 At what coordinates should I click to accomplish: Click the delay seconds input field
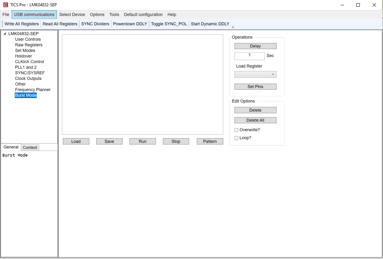tap(249, 56)
